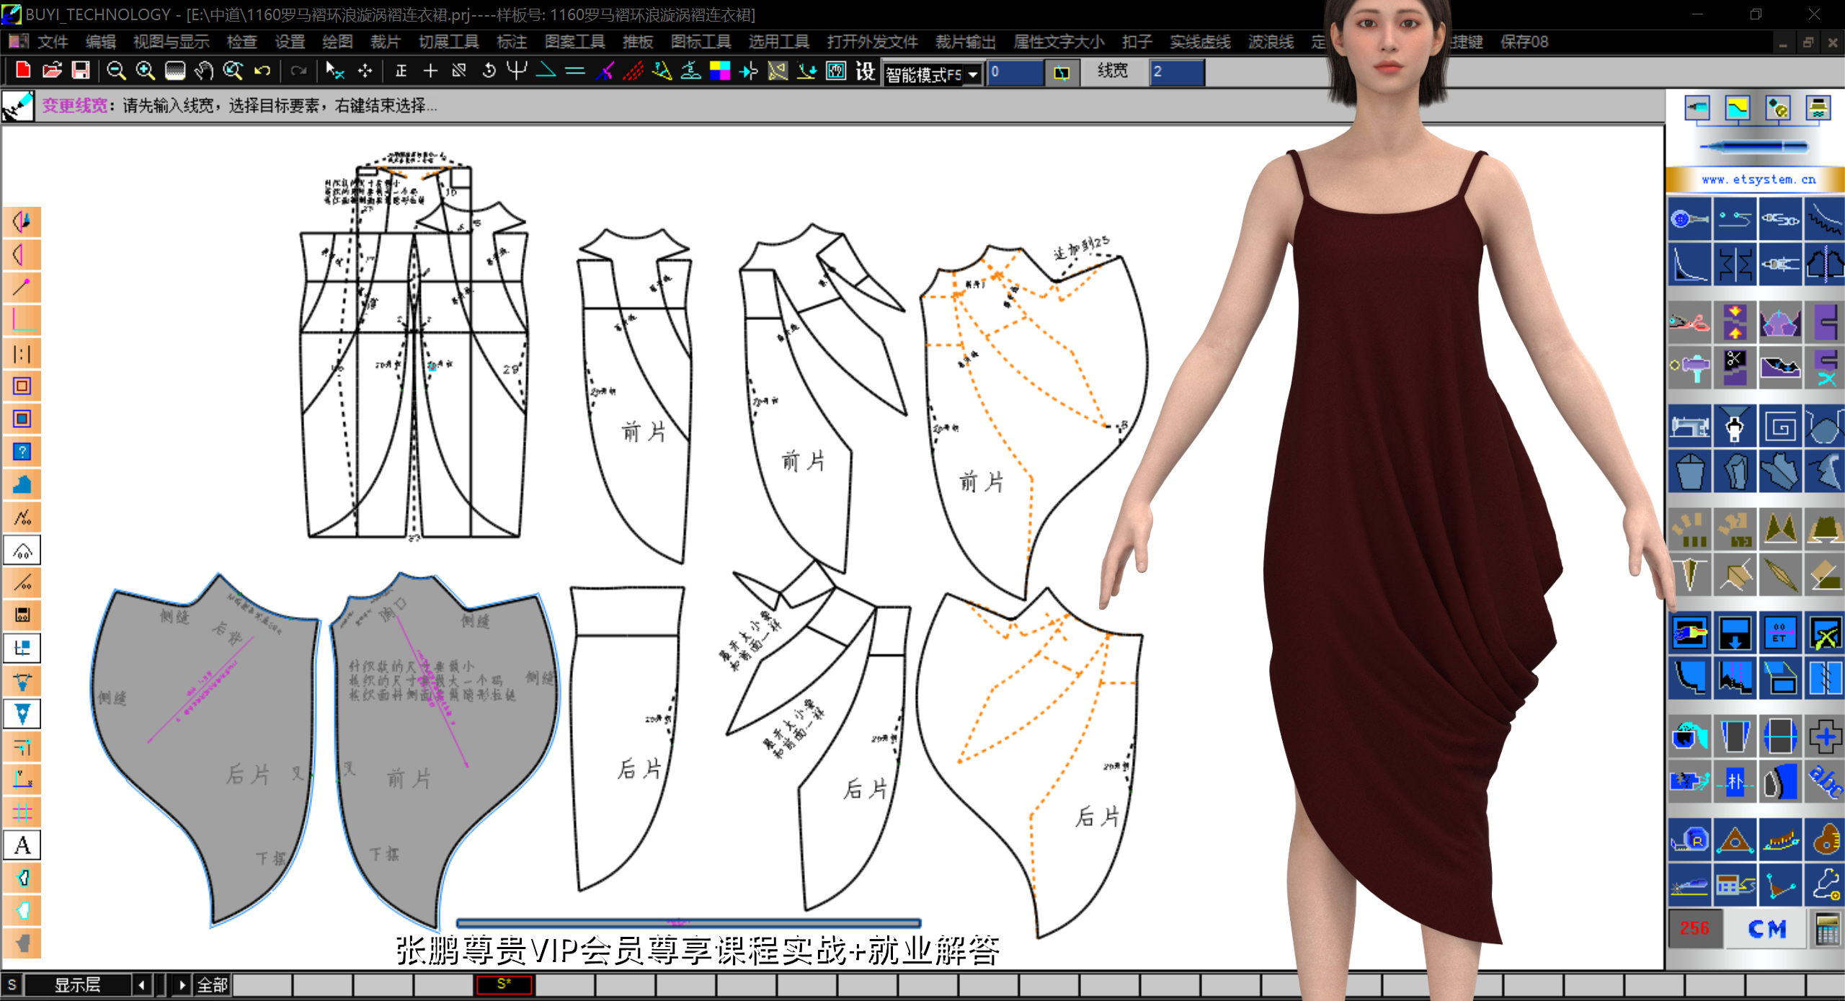Toggle the S button at bottom left

click(x=12, y=984)
